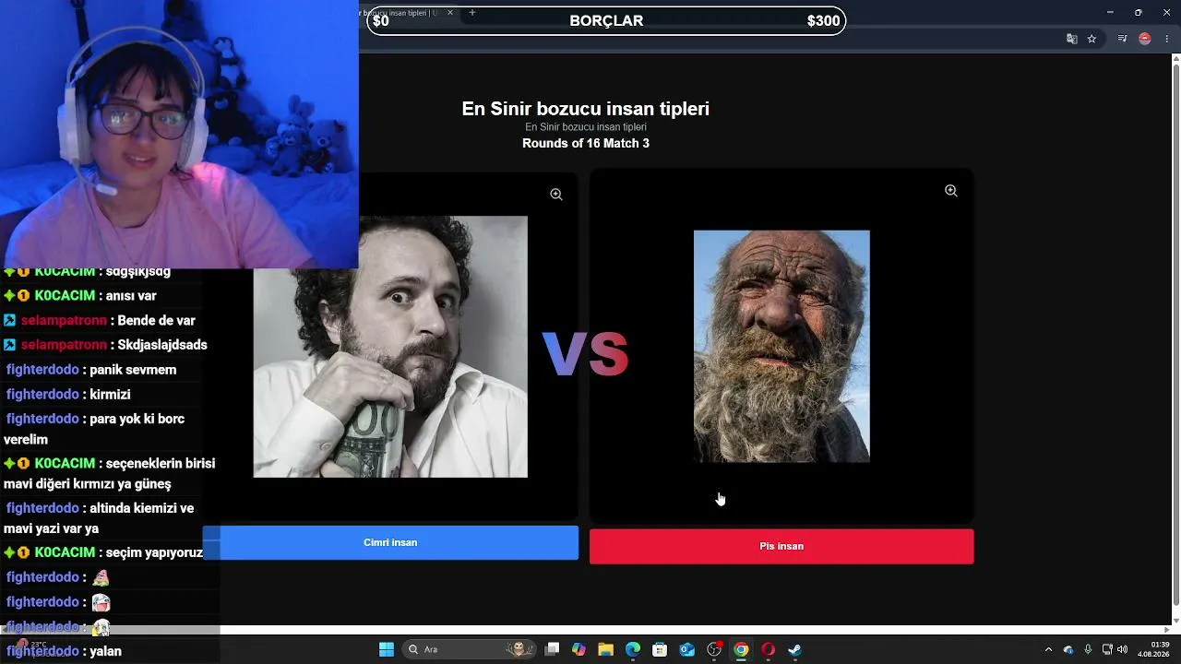Click the chat message 'Skdjaslajdsads'
This screenshot has height=664, width=1181.
pyautogui.click(x=162, y=345)
